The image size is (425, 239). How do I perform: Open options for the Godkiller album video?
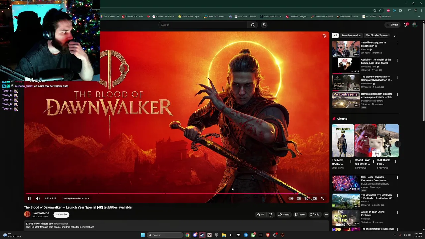click(397, 60)
